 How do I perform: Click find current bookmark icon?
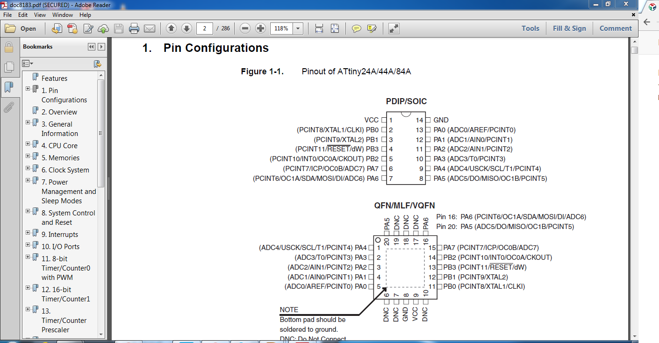[97, 64]
